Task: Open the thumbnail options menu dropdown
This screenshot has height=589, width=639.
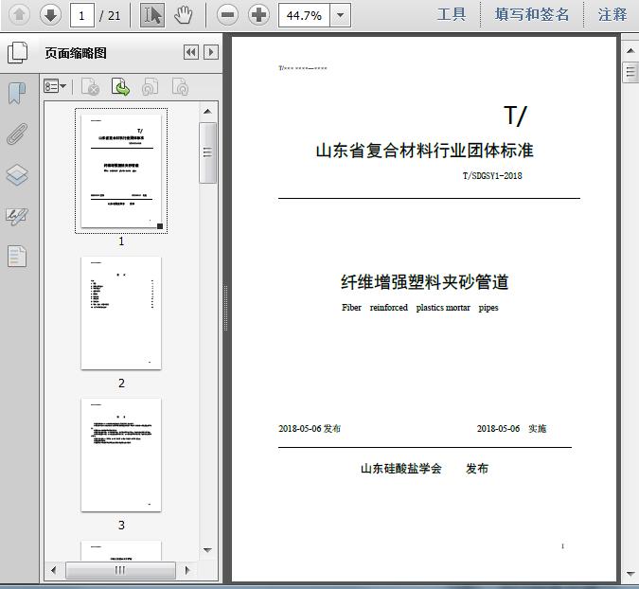Action: tap(56, 87)
